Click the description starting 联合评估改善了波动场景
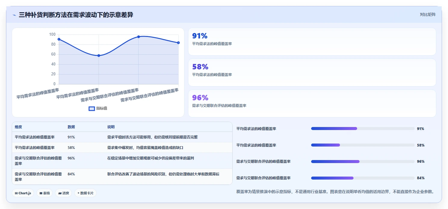 coord(163,174)
